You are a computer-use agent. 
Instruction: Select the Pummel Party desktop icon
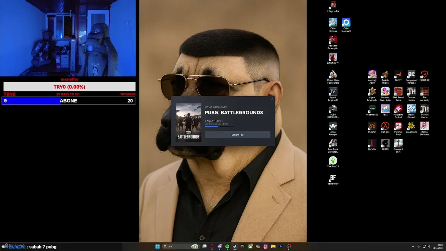pos(398,129)
